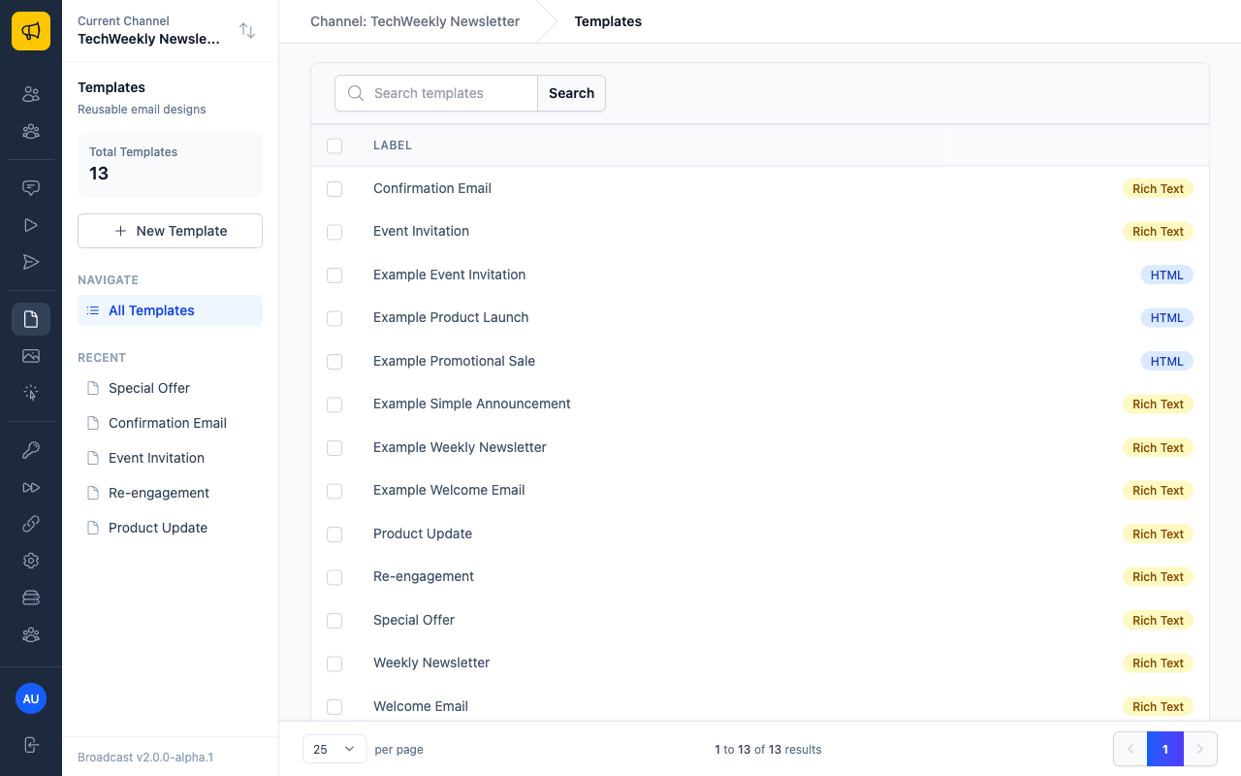Click the Broadcast megaphone logo
1241x776 pixels.
(x=31, y=31)
